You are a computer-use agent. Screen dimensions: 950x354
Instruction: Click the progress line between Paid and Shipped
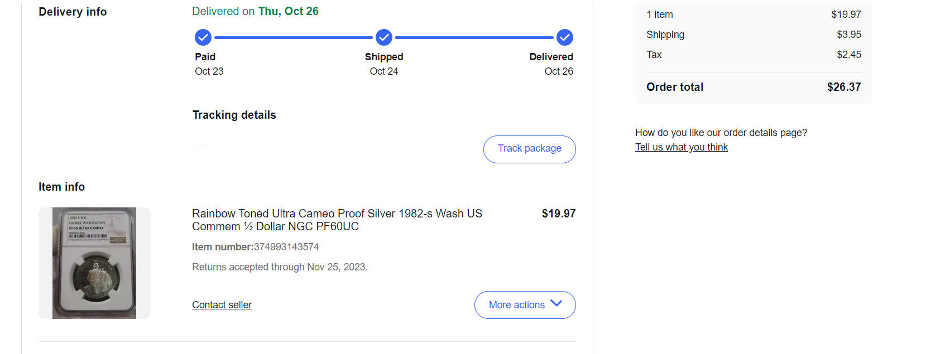tap(293, 37)
